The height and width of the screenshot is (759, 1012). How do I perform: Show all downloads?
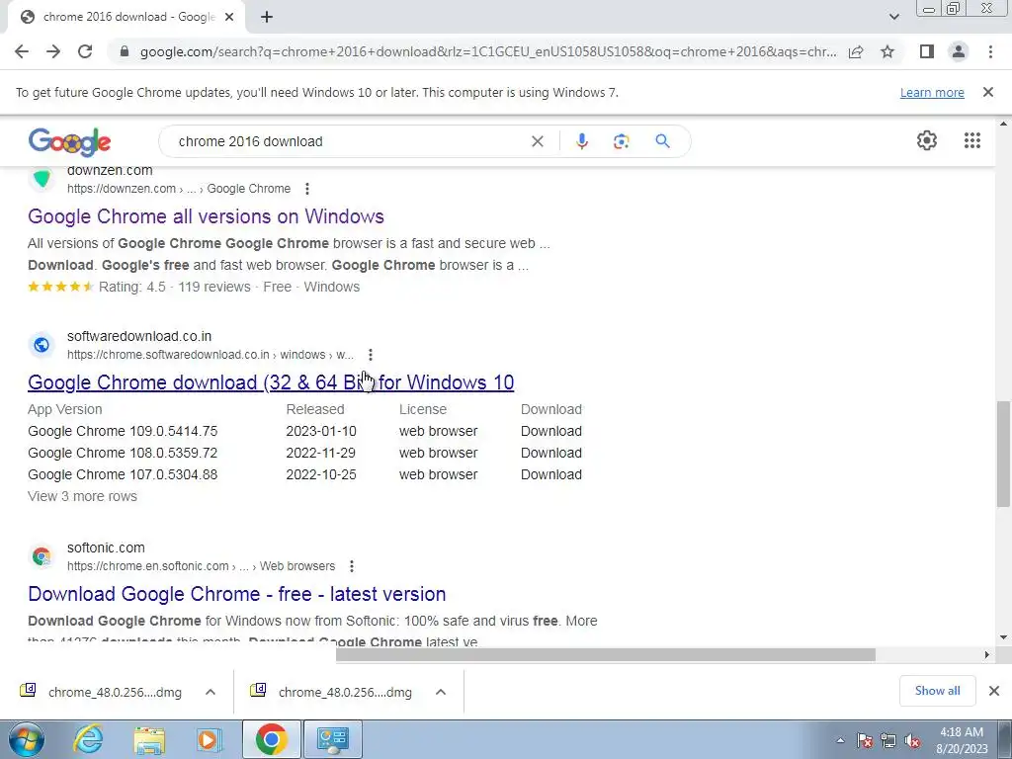click(x=937, y=691)
